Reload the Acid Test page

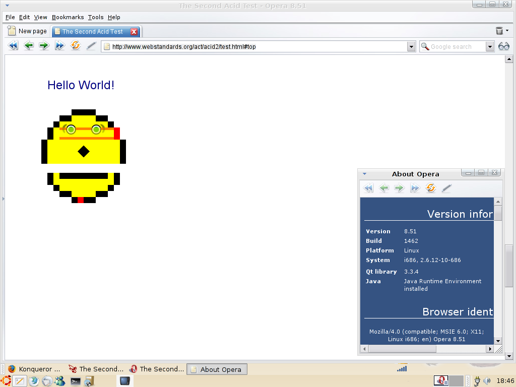[x=76, y=45]
